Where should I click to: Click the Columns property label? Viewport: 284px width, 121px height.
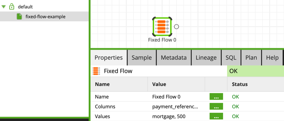pos(105,107)
